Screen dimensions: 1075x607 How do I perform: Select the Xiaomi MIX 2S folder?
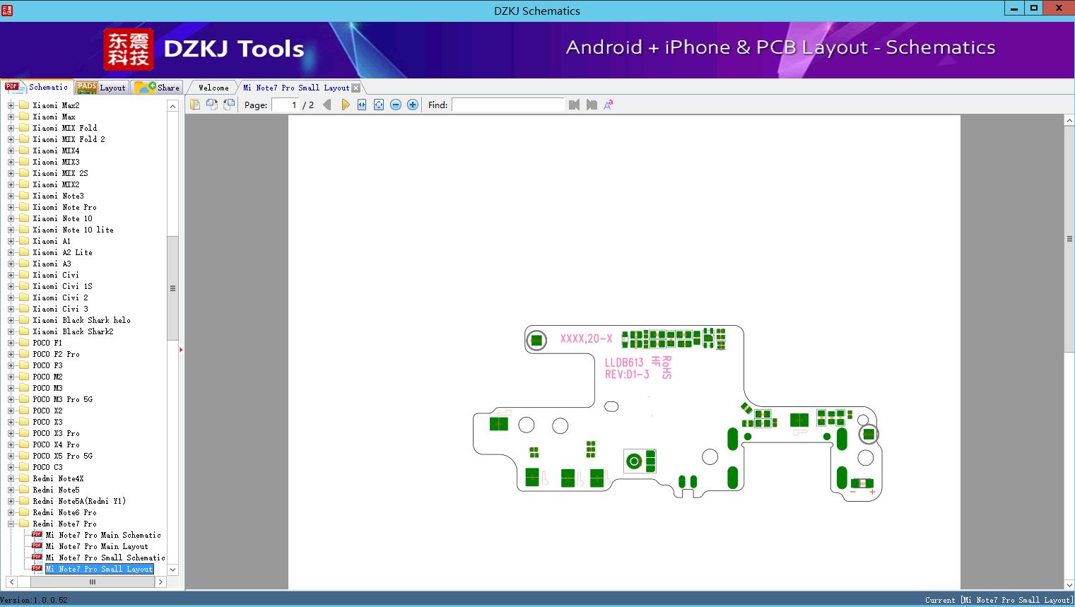pyautogui.click(x=60, y=173)
